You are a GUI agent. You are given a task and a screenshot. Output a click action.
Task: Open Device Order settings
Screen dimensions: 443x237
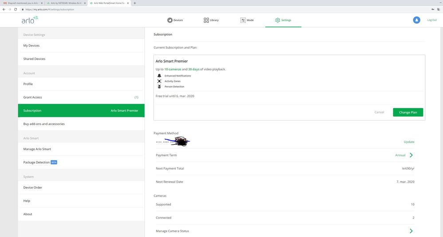coord(81,187)
